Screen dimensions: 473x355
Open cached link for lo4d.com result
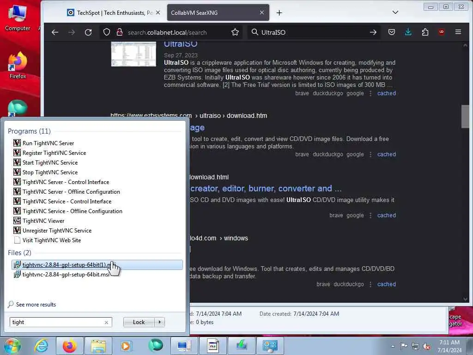click(387, 284)
